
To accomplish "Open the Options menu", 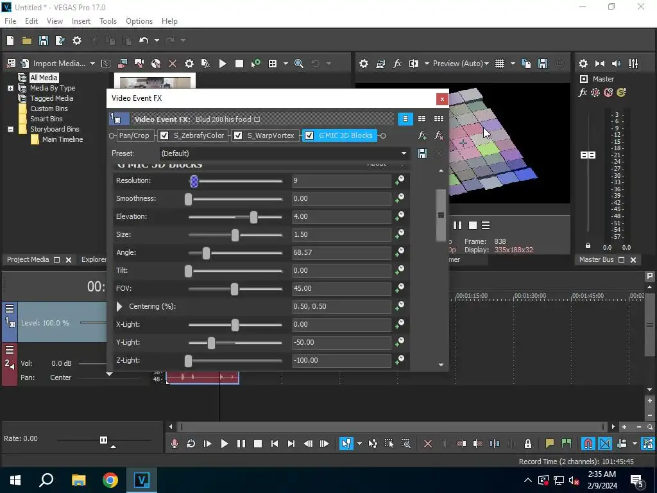I will (x=139, y=21).
